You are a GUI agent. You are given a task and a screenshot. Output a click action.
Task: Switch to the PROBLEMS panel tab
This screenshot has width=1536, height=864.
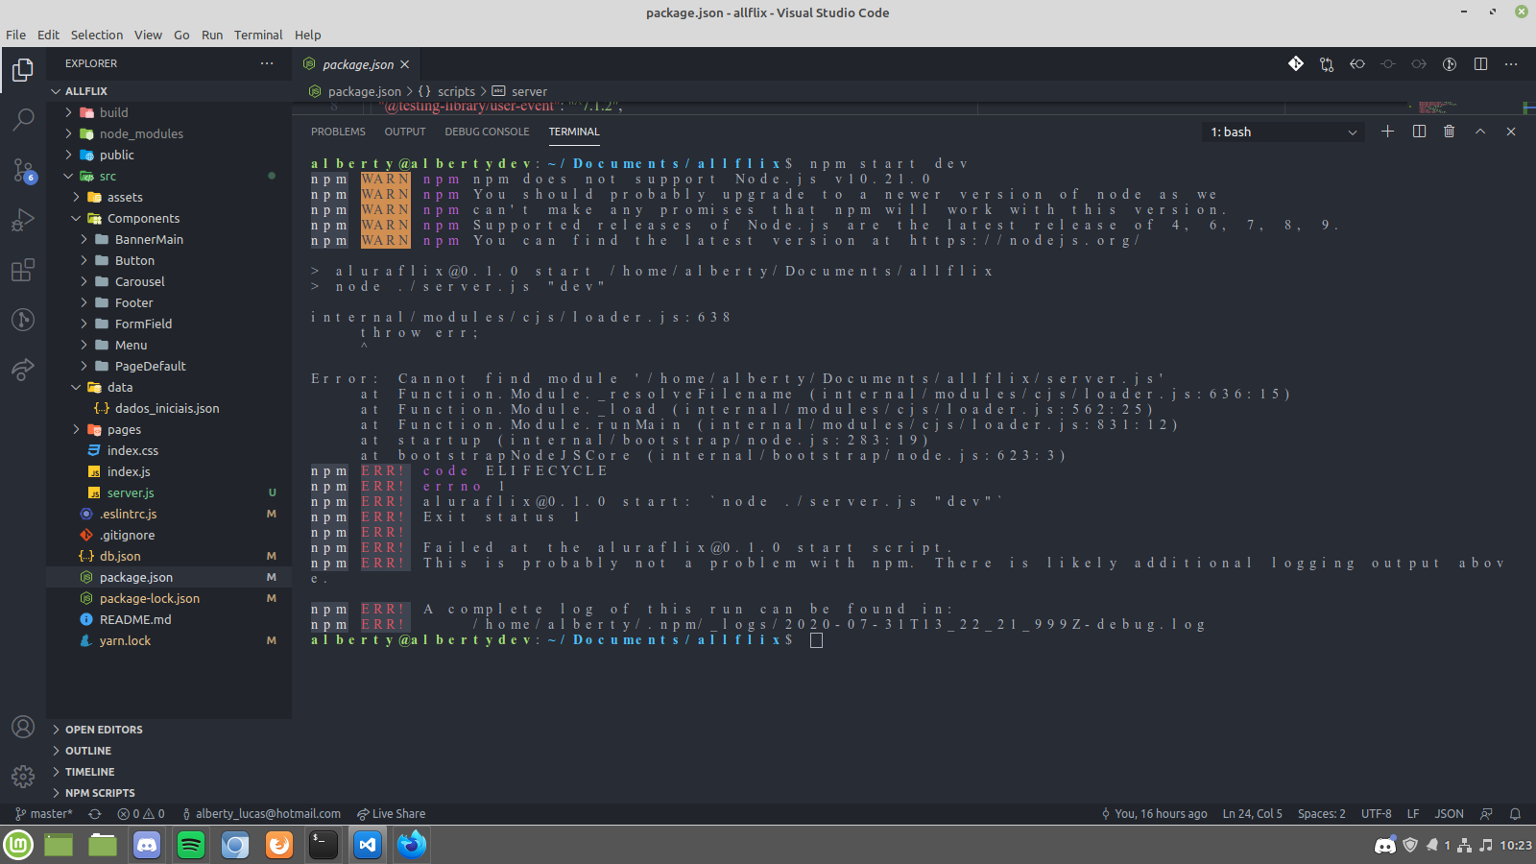(x=338, y=132)
